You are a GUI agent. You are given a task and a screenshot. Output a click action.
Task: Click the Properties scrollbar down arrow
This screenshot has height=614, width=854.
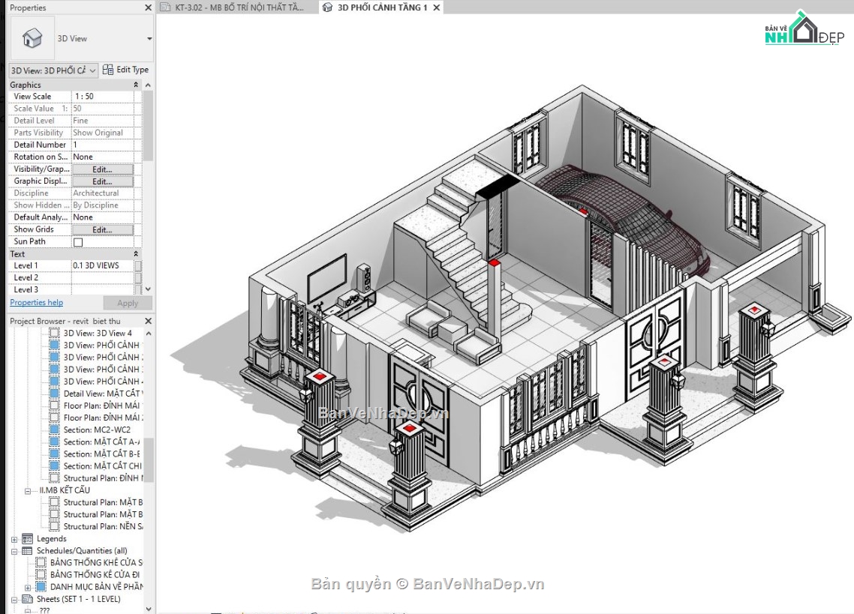point(148,289)
